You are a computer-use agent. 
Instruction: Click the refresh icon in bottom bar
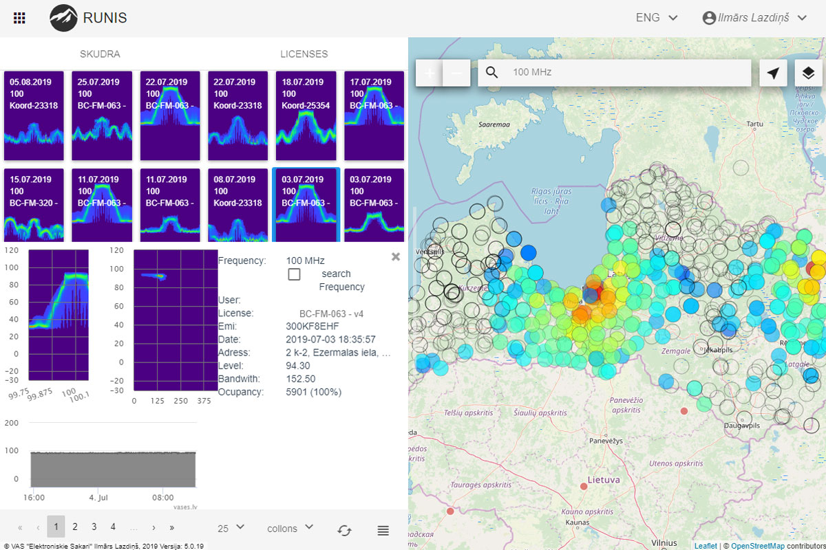click(x=344, y=529)
